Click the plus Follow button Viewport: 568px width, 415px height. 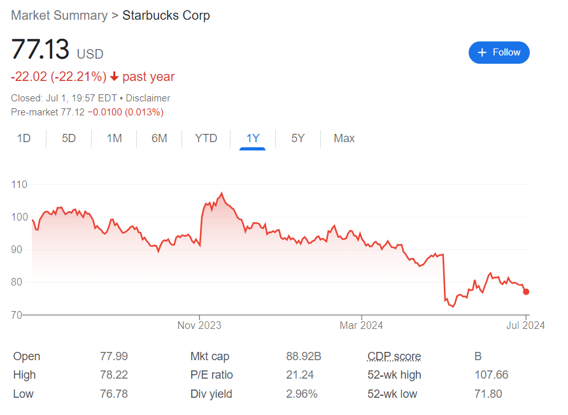[499, 53]
